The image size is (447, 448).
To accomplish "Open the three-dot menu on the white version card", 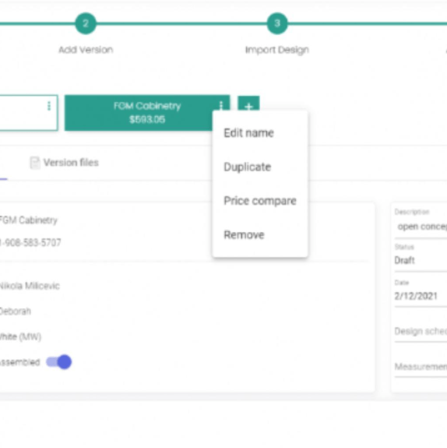I will (49, 106).
